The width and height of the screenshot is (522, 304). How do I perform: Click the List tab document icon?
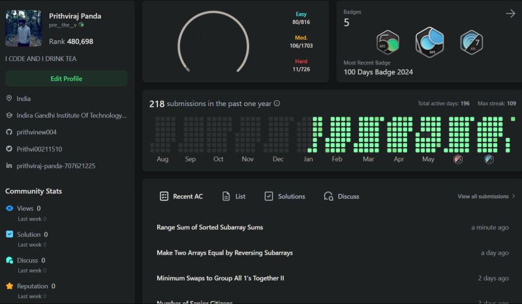pyautogui.click(x=226, y=197)
